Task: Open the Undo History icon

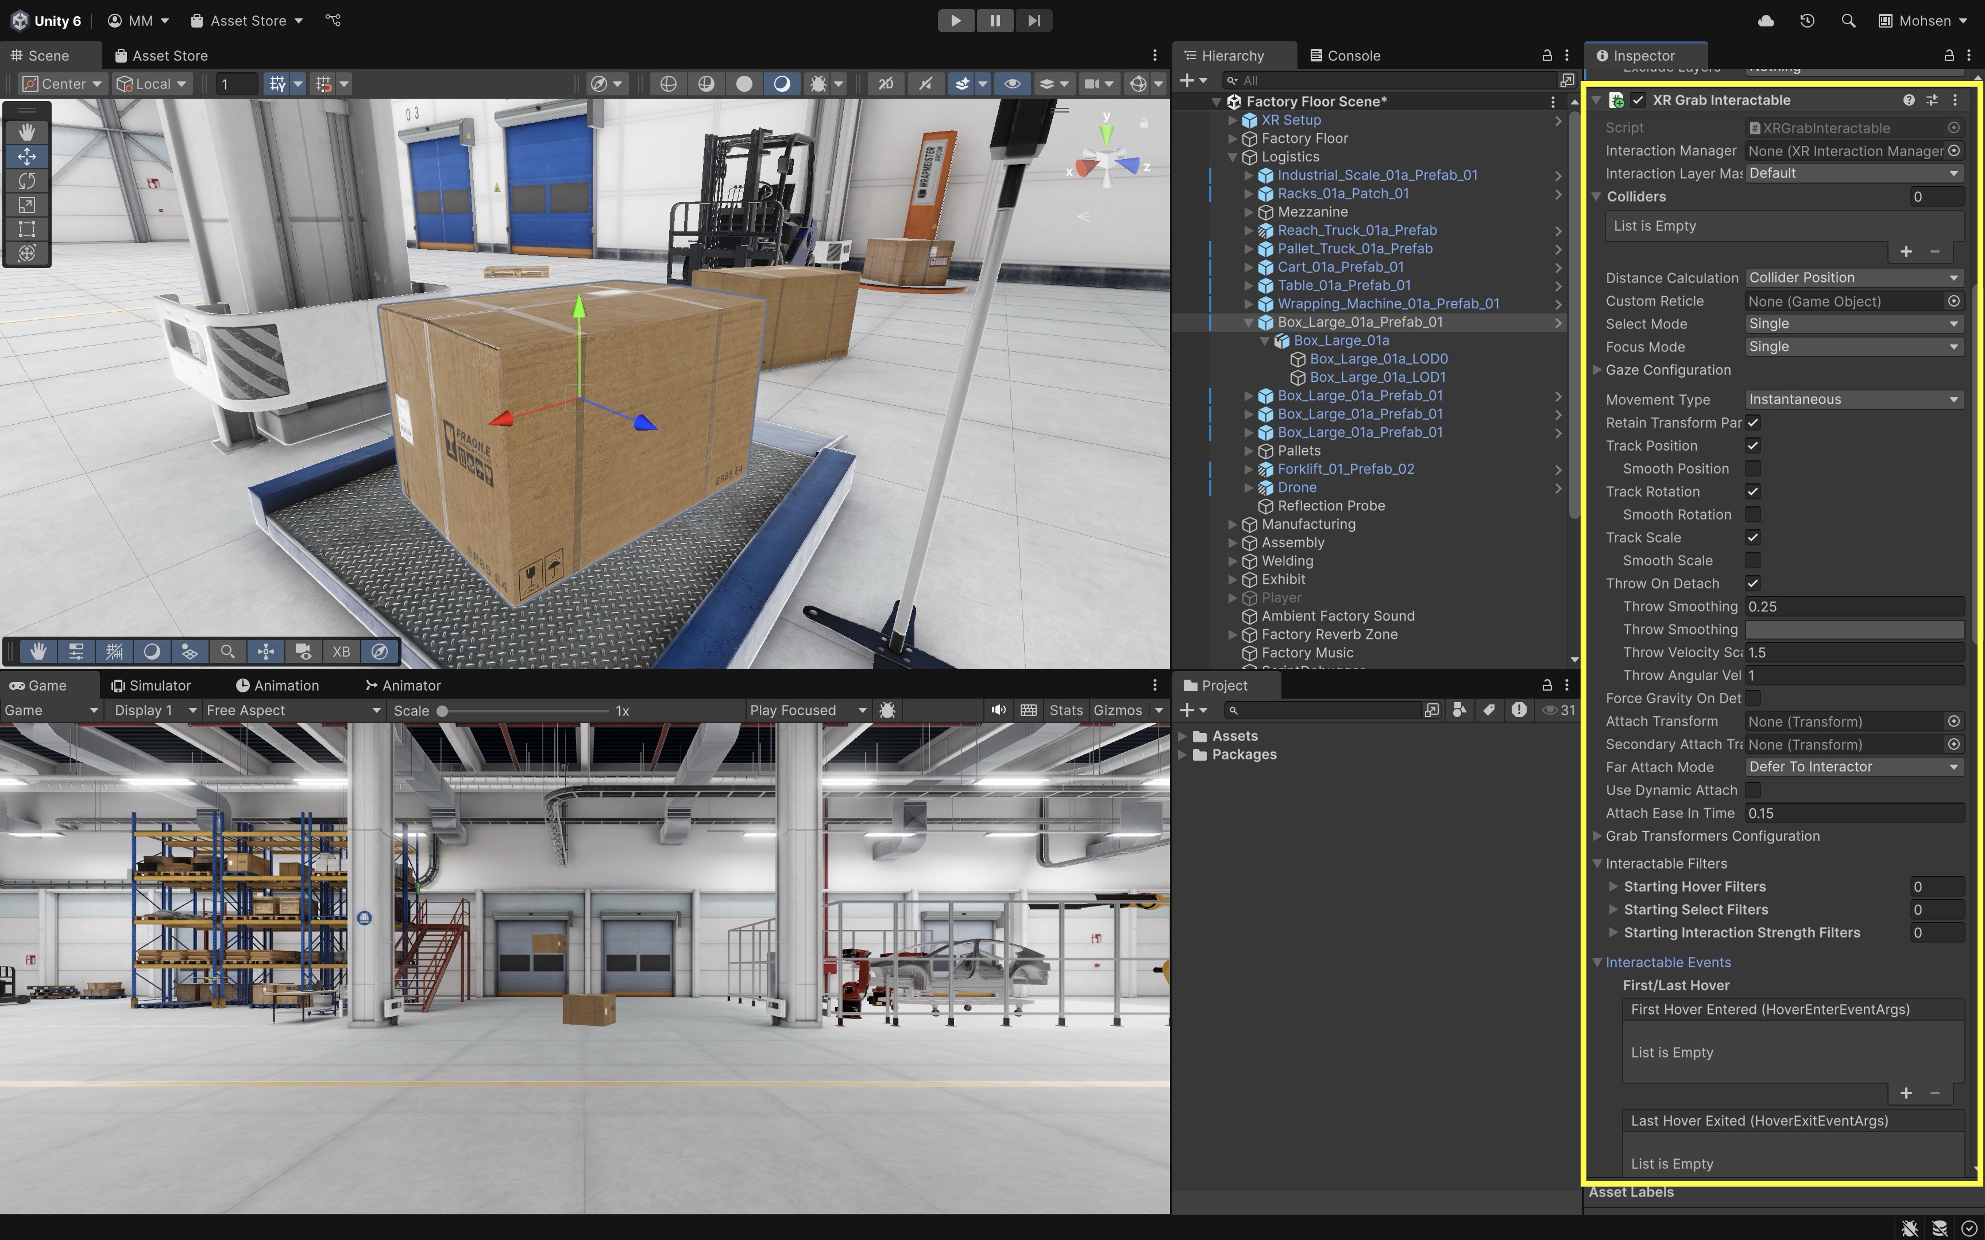Action: [1807, 21]
